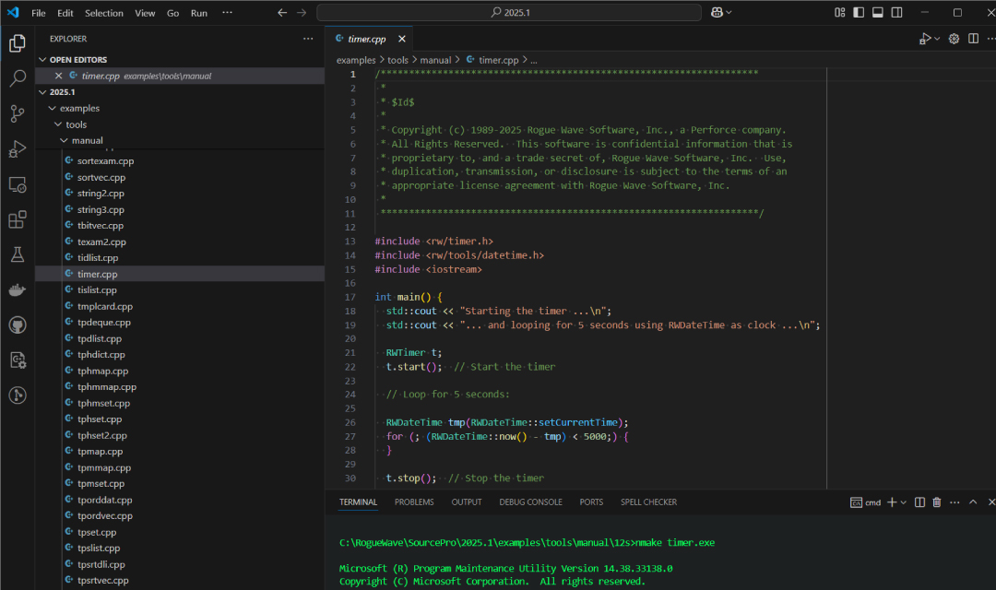
Task: Switch to the PROBLEMS tab
Action: coord(414,502)
